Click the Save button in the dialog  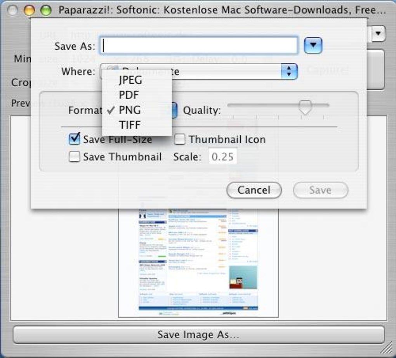320,190
